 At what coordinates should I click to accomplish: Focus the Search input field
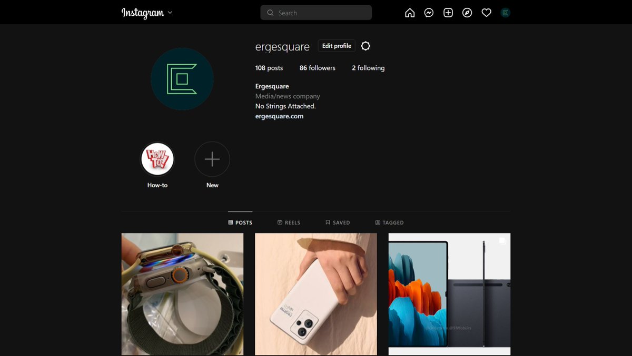point(316,13)
